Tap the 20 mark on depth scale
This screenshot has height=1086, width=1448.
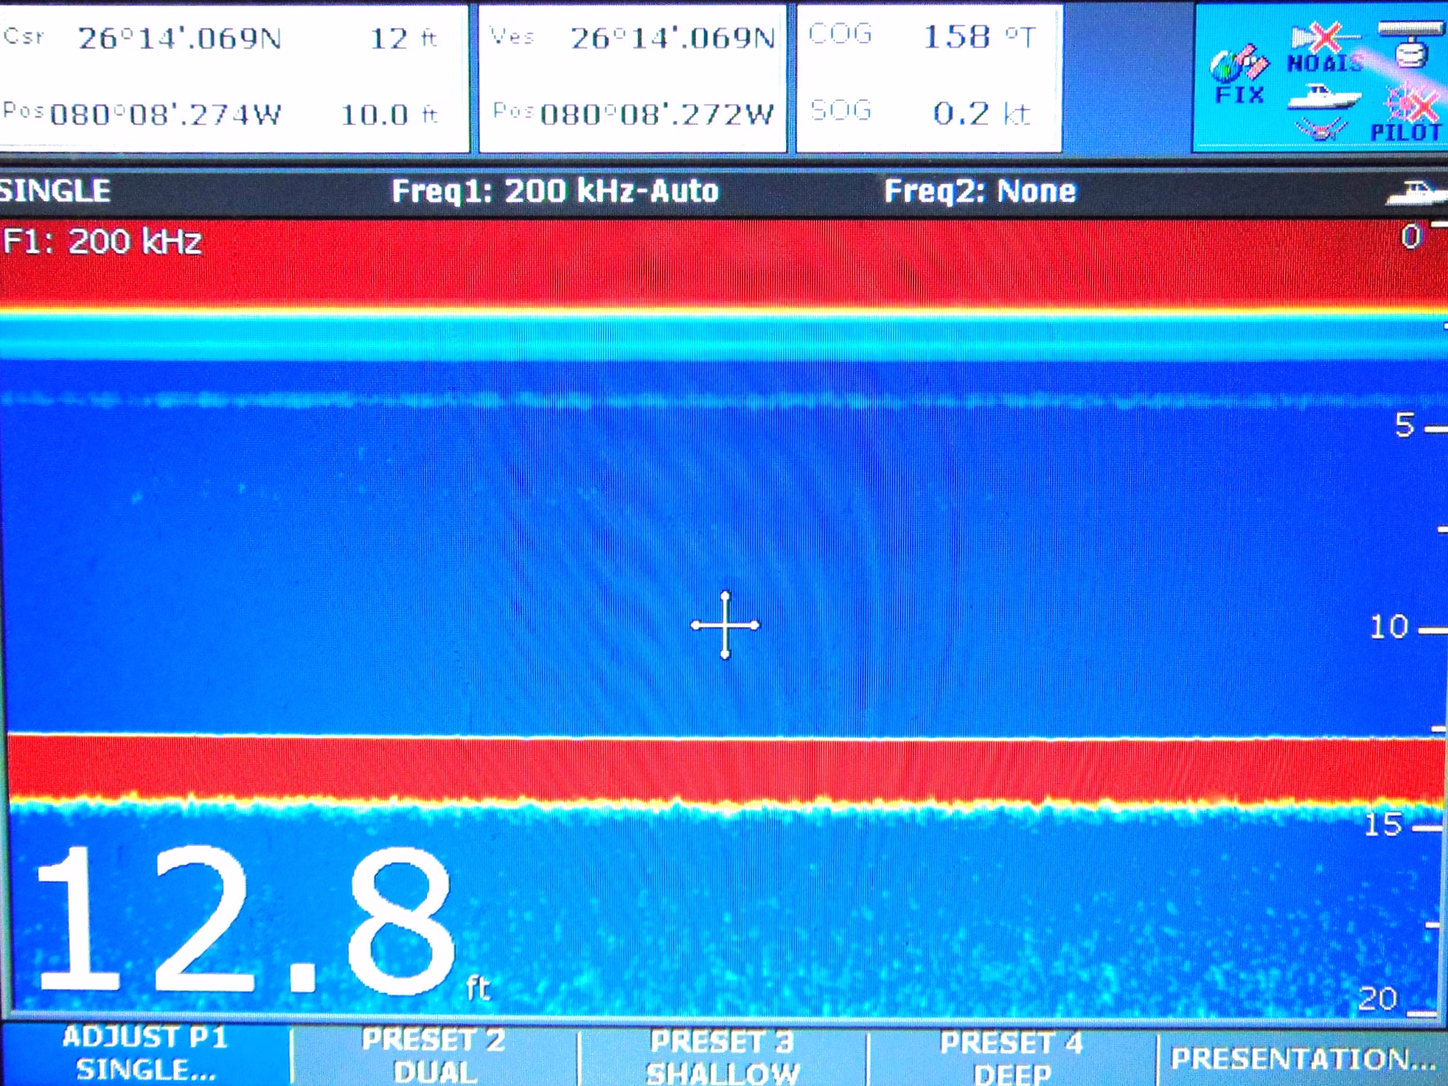point(1378,998)
